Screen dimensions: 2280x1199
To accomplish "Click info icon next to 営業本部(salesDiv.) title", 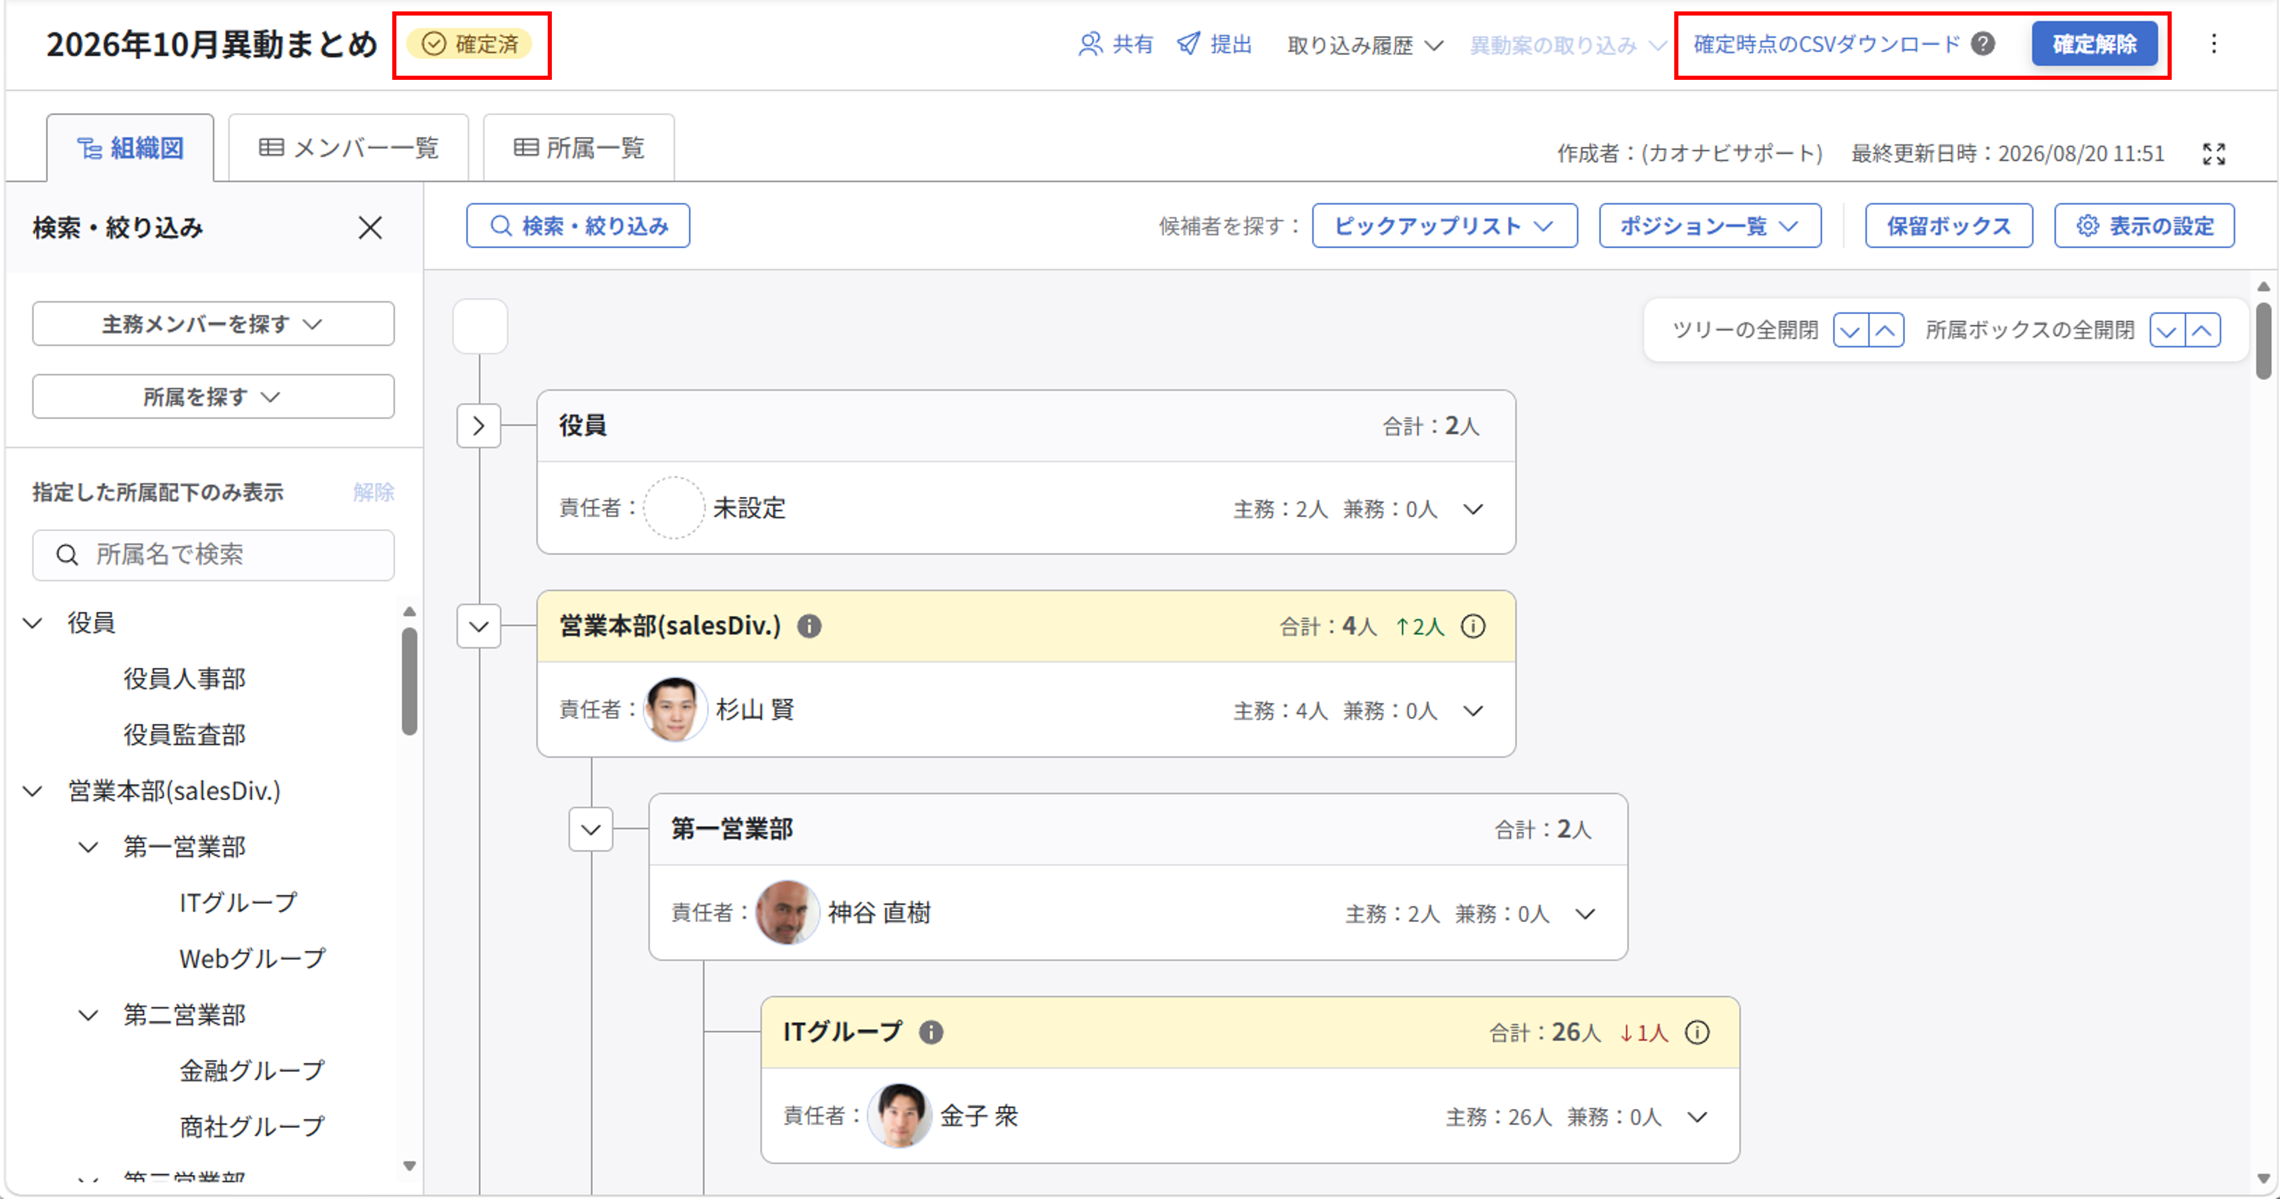I will [x=809, y=626].
